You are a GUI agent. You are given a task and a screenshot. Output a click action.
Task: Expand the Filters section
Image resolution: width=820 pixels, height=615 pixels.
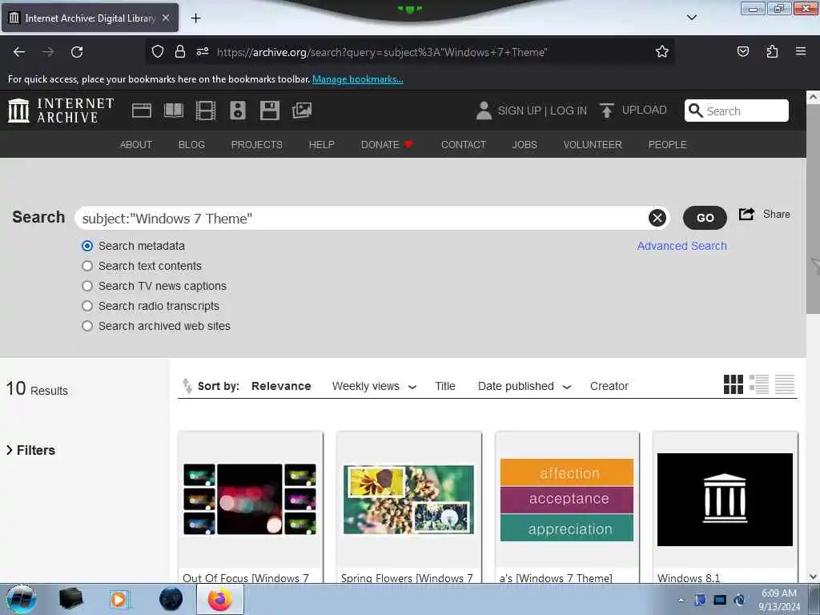point(31,450)
